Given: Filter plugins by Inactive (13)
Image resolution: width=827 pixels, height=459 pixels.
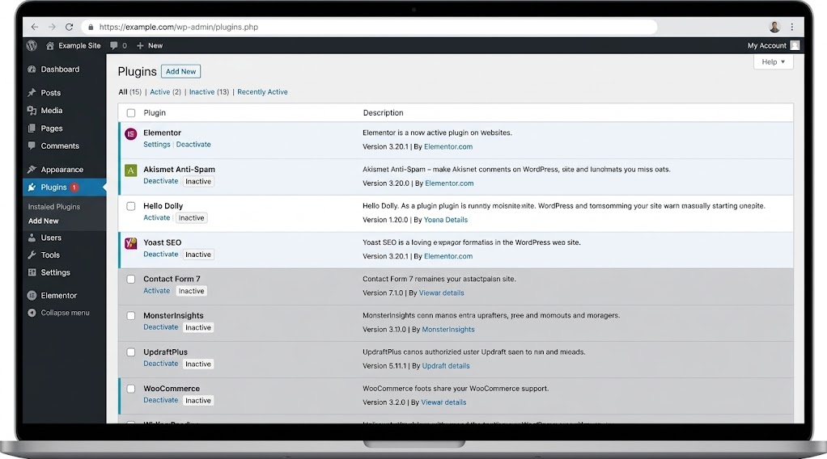Looking at the screenshot, I should pos(209,91).
